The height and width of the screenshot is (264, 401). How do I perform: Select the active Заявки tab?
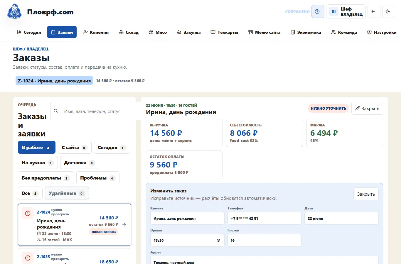pyautogui.click(x=62, y=32)
